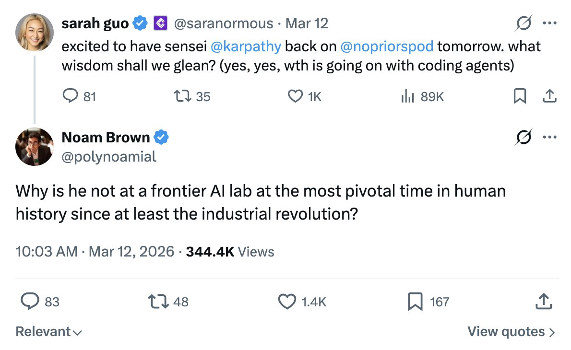
Task: Like sarah guo's post
Action: coord(294,96)
